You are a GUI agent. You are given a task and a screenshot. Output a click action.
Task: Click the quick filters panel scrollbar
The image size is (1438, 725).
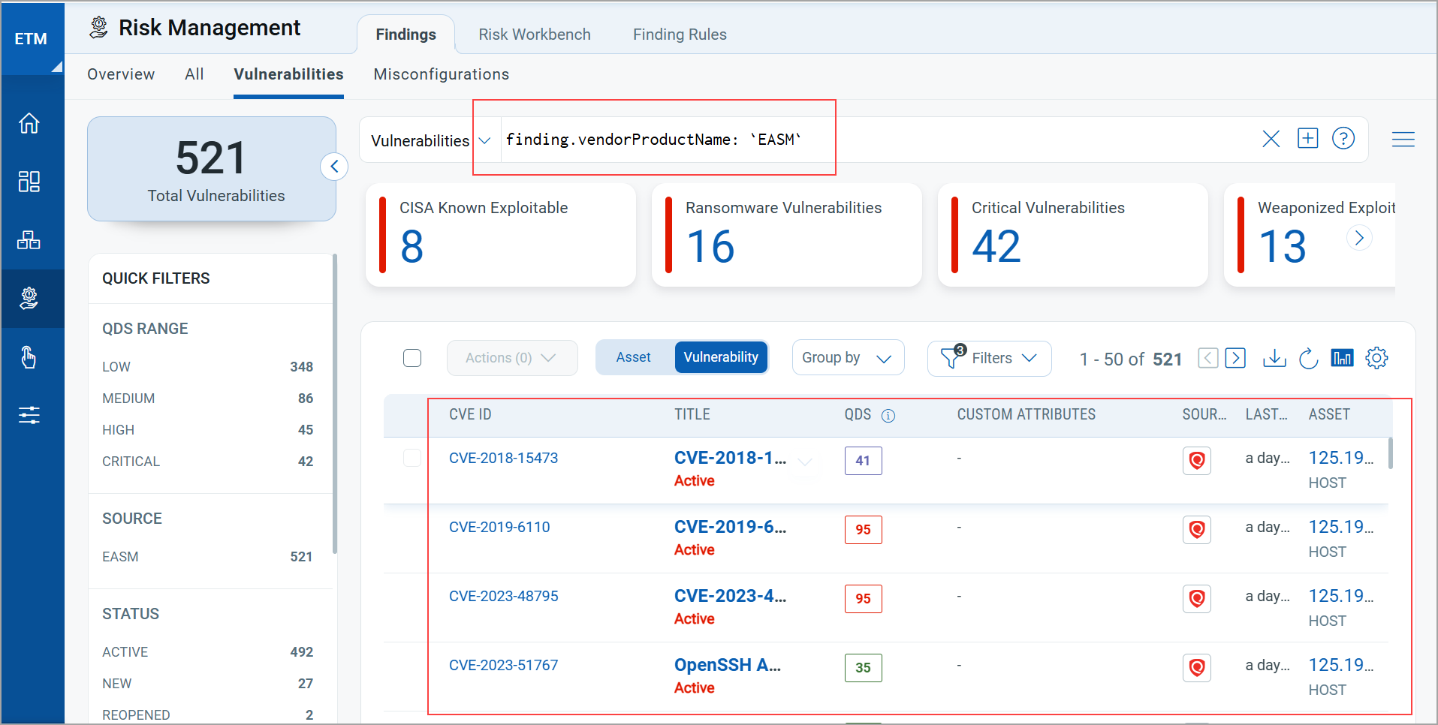(335, 404)
